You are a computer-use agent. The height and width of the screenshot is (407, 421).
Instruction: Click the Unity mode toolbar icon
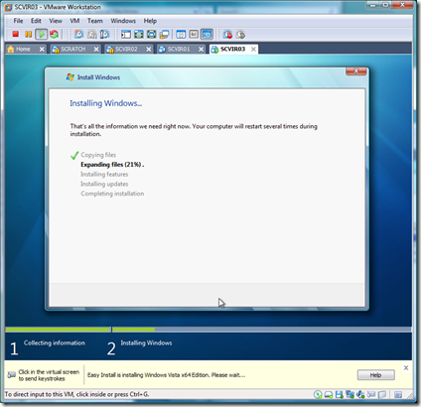(164, 34)
